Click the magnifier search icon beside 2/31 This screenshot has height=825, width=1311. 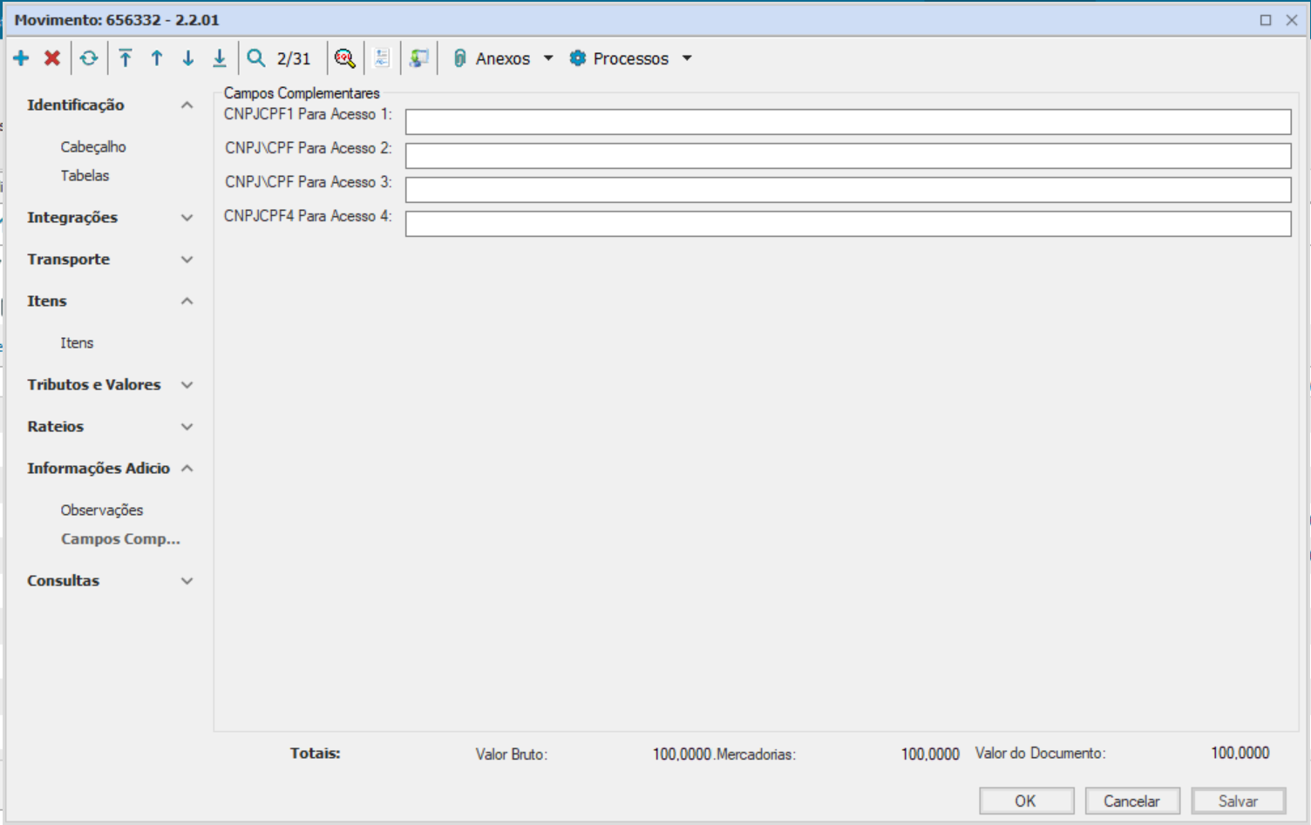point(256,58)
